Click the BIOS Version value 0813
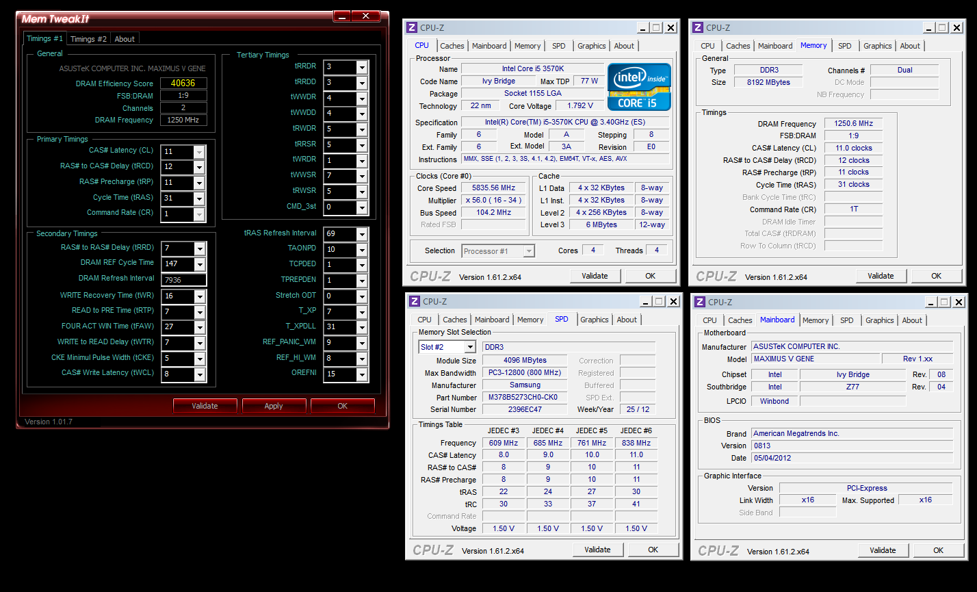977x592 pixels. (852, 446)
